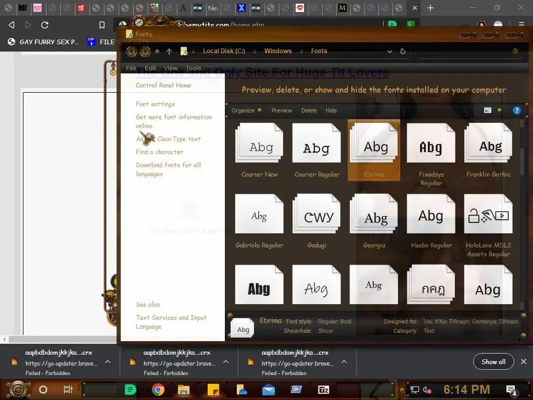Select the Gabriola Regular font icon
Image resolution: width=533 pixels, height=400 pixels.
click(259, 214)
